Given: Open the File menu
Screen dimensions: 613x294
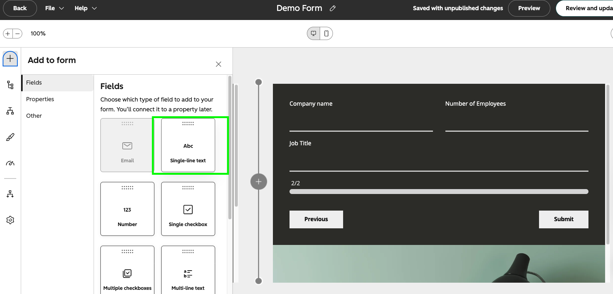Looking at the screenshot, I should (x=55, y=8).
